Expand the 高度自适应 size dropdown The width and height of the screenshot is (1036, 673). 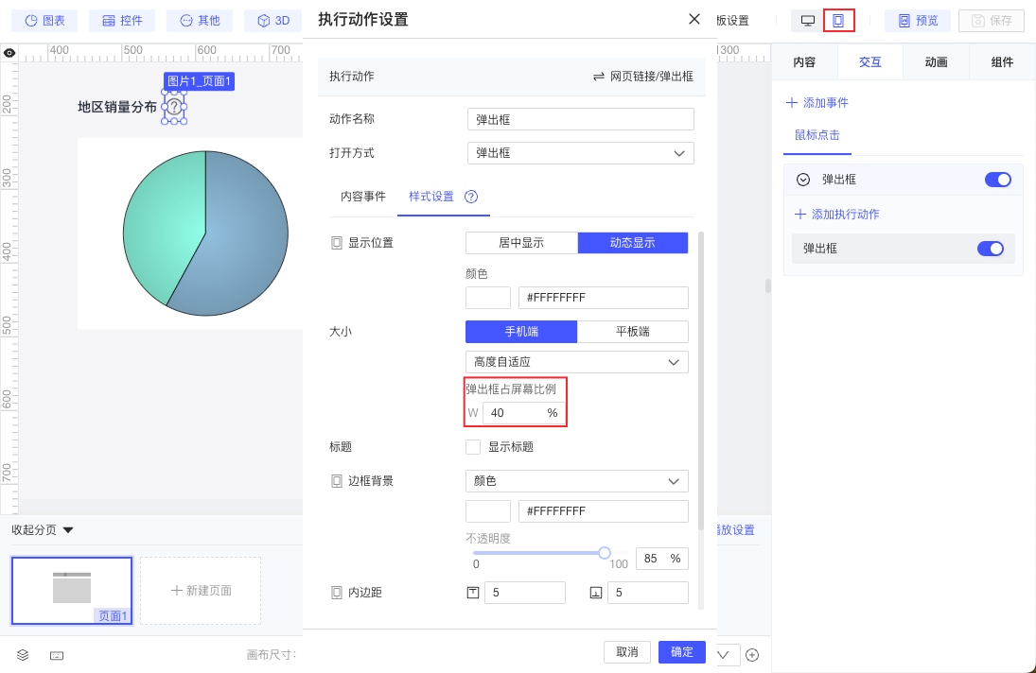click(577, 362)
